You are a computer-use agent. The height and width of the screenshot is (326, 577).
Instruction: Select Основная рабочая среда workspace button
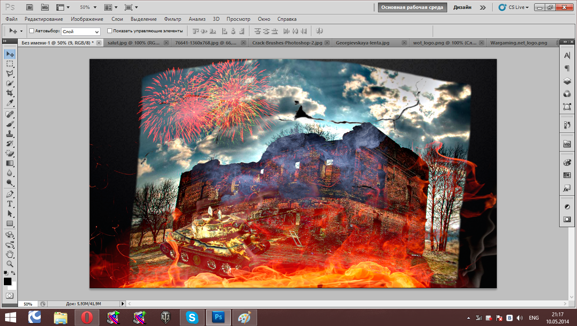412,7
